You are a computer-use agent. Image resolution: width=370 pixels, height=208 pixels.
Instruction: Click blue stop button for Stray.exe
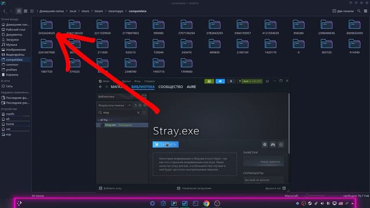point(166,144)
